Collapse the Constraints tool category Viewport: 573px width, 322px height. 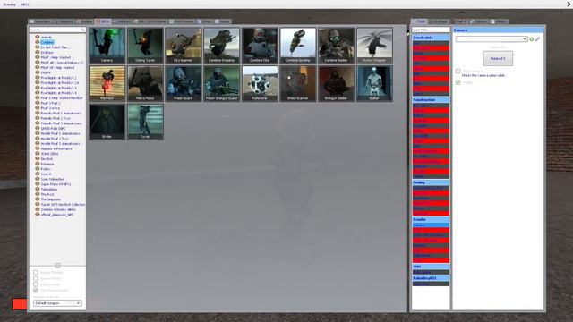[431, 38]
